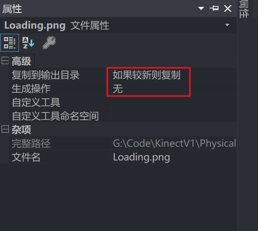The width and height of the screenshot is (258, 231).
Task: Collapse the 高级 category
Action: coord(5,60)
